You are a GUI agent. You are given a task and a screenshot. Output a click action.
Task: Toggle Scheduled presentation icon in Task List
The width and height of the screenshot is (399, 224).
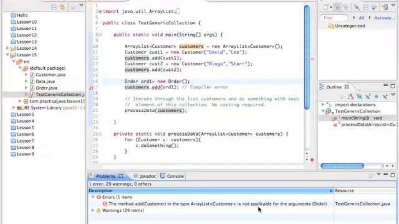(x=346, y=7)
